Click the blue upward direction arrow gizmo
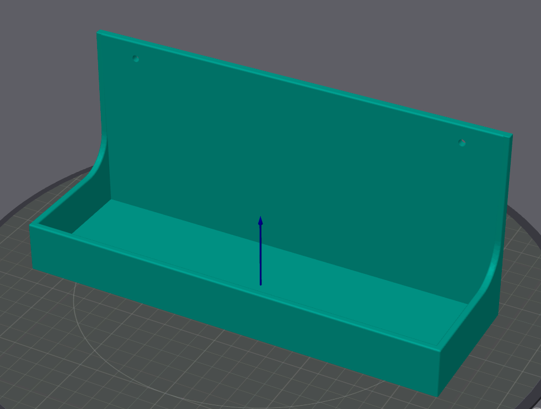541x409 pixels. (260, 251)
